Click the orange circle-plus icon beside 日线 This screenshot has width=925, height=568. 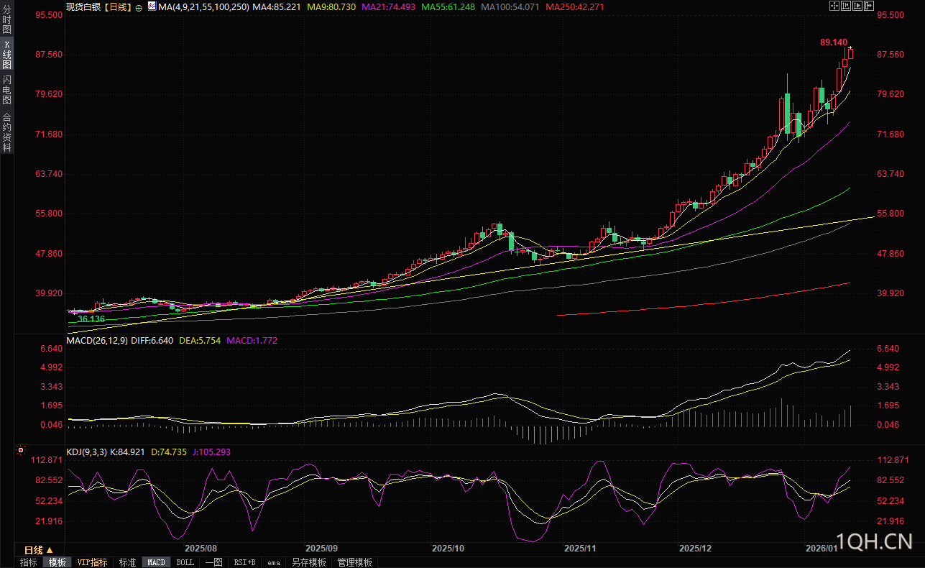139,7
